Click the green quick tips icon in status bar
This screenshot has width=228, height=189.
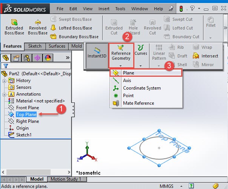[x=191, y=186]
